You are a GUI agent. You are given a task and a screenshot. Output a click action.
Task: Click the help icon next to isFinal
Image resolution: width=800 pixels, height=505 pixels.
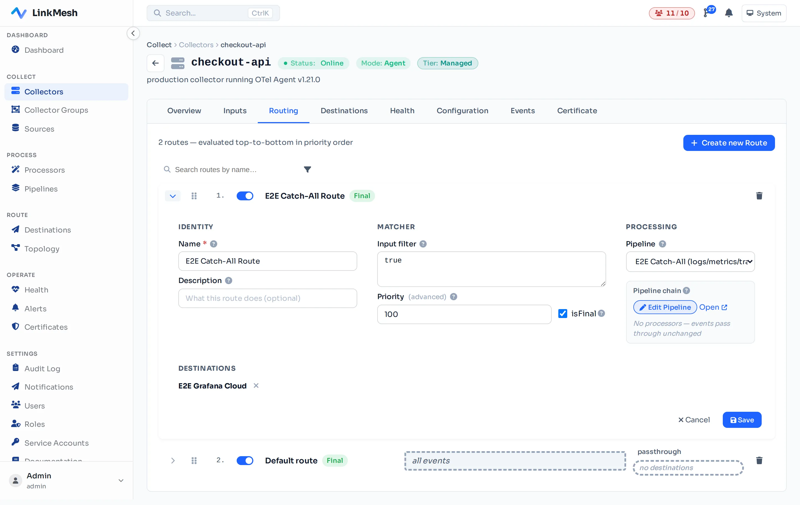601,313
